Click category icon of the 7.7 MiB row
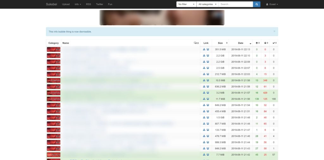The image size is (324, 160). [x=53, y=155]
